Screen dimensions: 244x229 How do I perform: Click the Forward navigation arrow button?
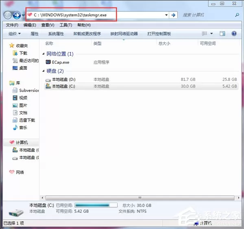pos(17,15)
